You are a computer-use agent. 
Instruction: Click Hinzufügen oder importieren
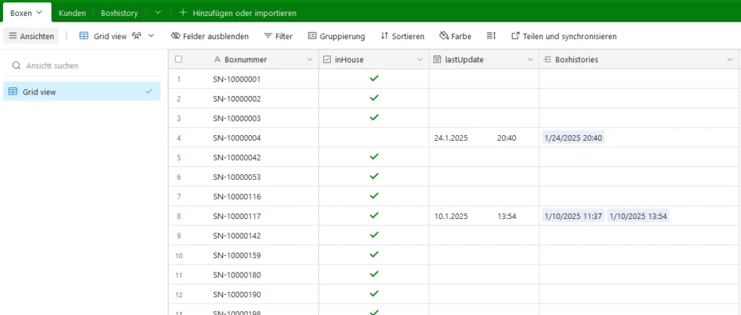[245, 13]
